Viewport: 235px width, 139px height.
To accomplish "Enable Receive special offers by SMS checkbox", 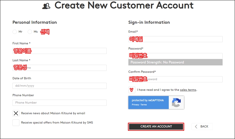I will tap(16, 123).
